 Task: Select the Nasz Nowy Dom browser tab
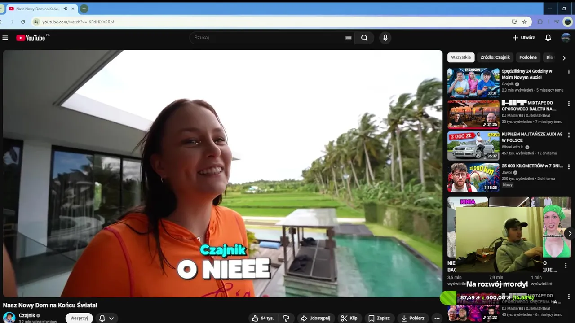[x=38, y=9]
